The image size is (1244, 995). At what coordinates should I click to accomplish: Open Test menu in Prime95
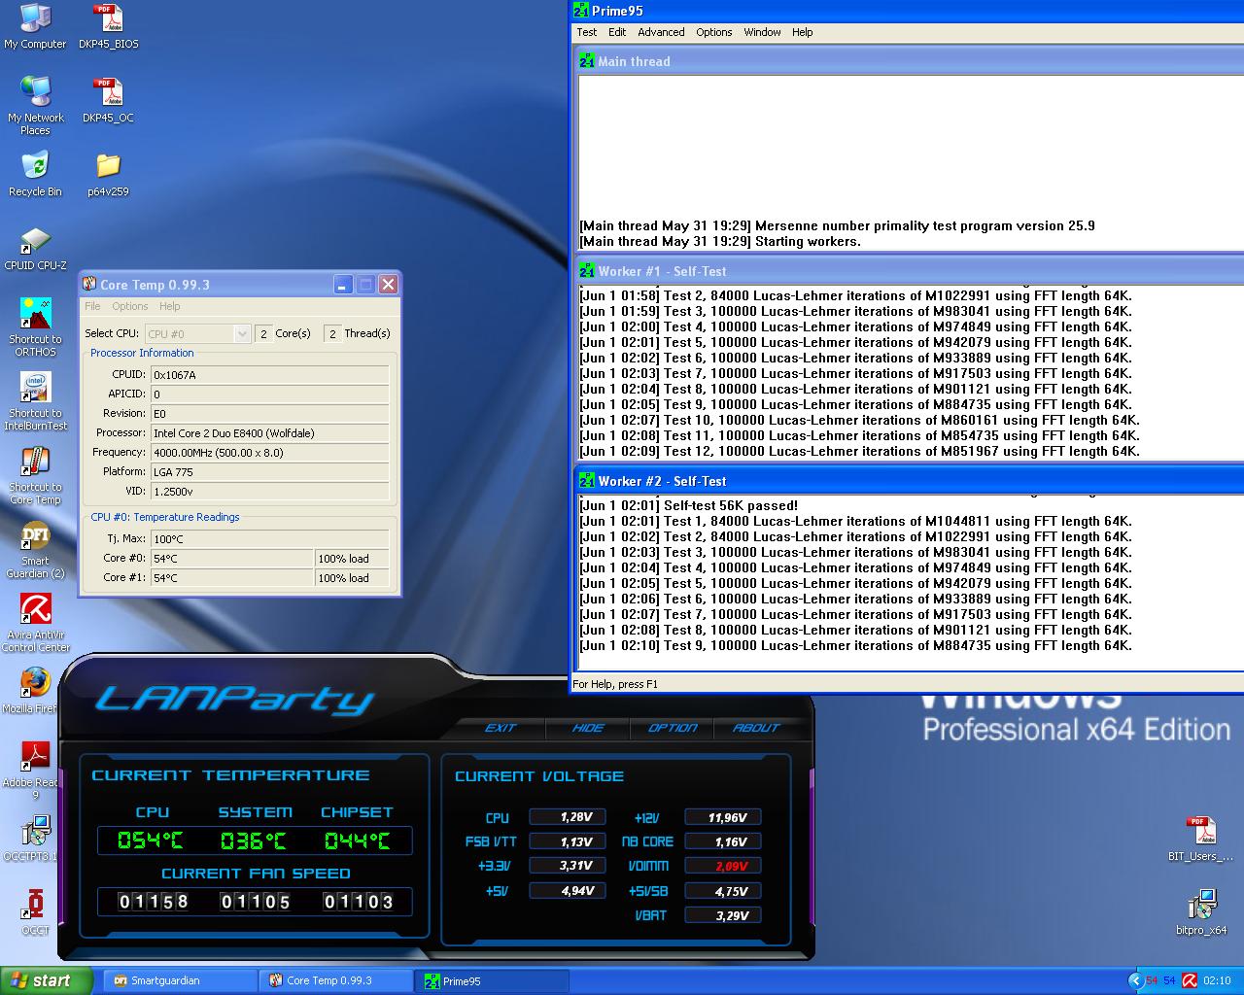coord(587,32)
